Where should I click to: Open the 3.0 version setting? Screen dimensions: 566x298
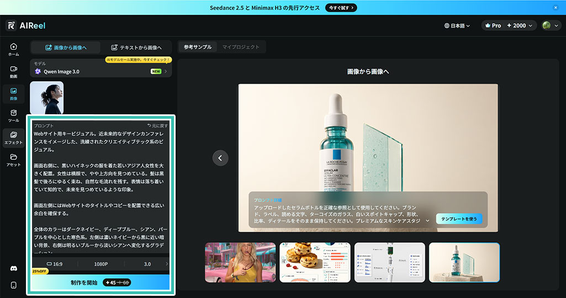click(x=147, y=264)
